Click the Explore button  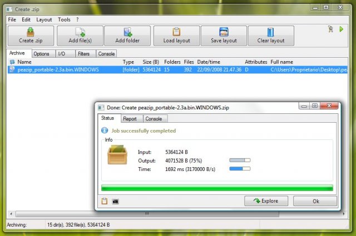click(x=266, y=201)
